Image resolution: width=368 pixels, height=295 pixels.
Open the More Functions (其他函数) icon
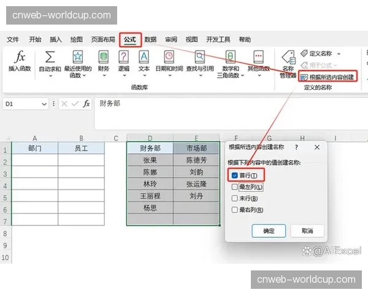[259, 57]
